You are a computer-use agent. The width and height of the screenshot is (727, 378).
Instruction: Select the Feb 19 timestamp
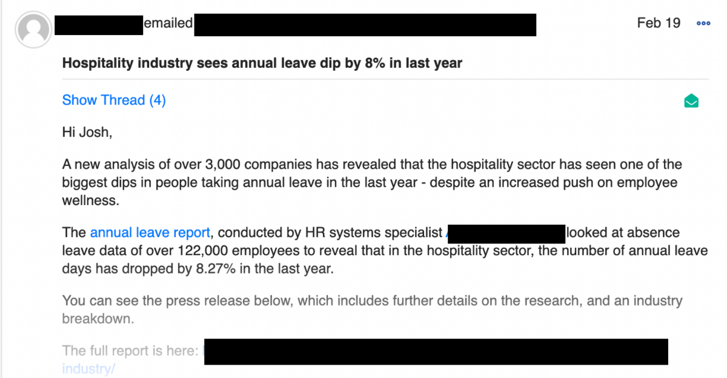coord(659,23)
